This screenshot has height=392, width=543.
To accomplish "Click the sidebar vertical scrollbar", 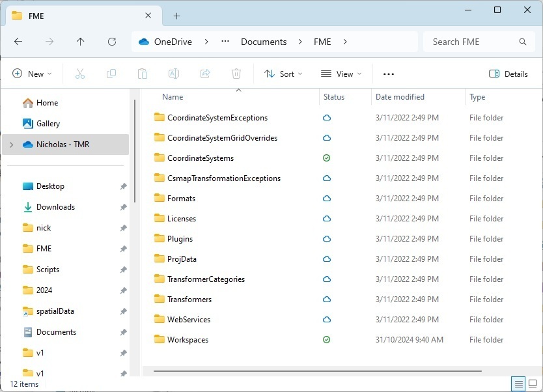I will click(135, 151).
